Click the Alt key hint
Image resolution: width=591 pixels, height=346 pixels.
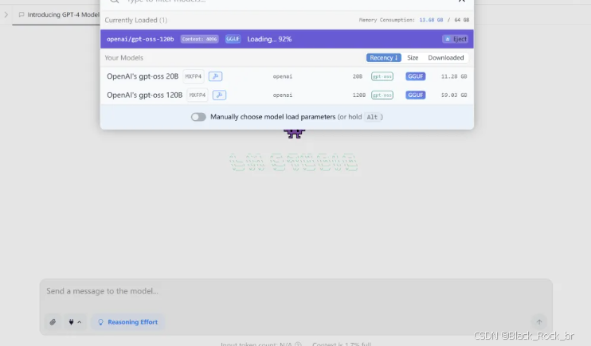(x=372, y=117)
